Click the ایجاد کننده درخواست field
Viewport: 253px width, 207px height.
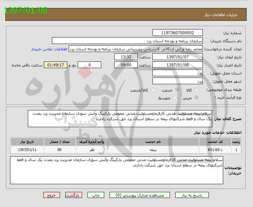[x=136, y=49]
